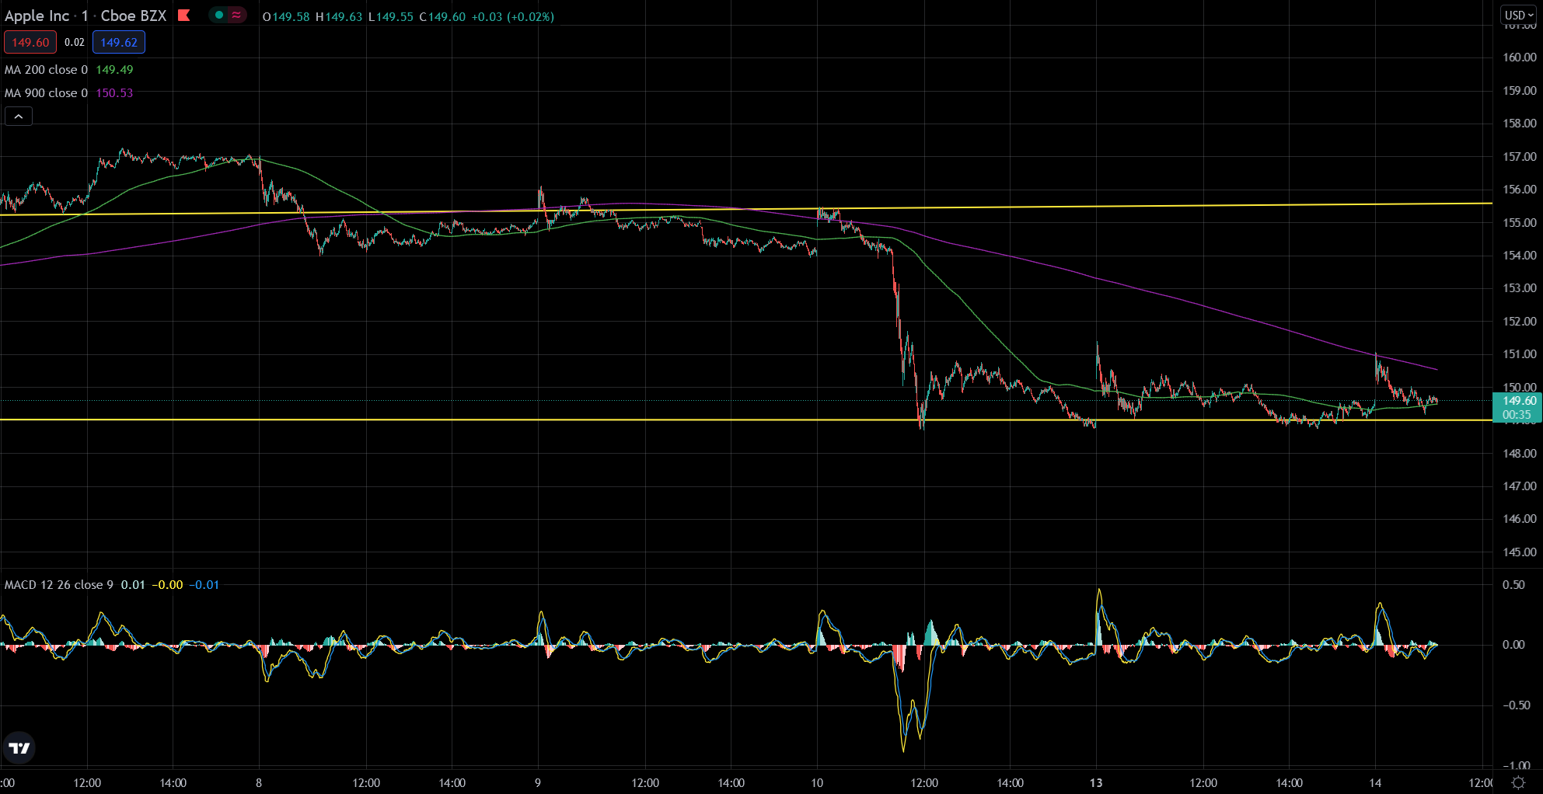Click the O149.58 open price readout
This screenshot has width=1543, height=794.
[x=286, y=16]
